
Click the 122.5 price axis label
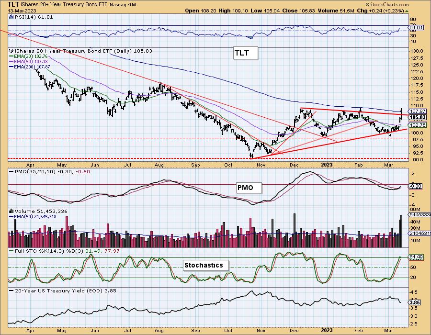(417, 72)
